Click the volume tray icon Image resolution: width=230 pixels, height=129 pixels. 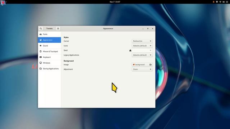[224, 2]
